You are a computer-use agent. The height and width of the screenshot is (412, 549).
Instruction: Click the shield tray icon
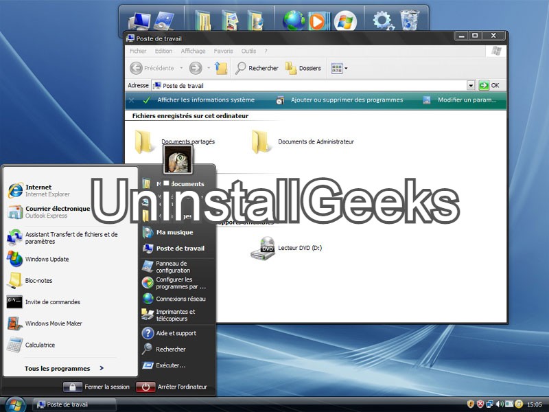[471, 404]
